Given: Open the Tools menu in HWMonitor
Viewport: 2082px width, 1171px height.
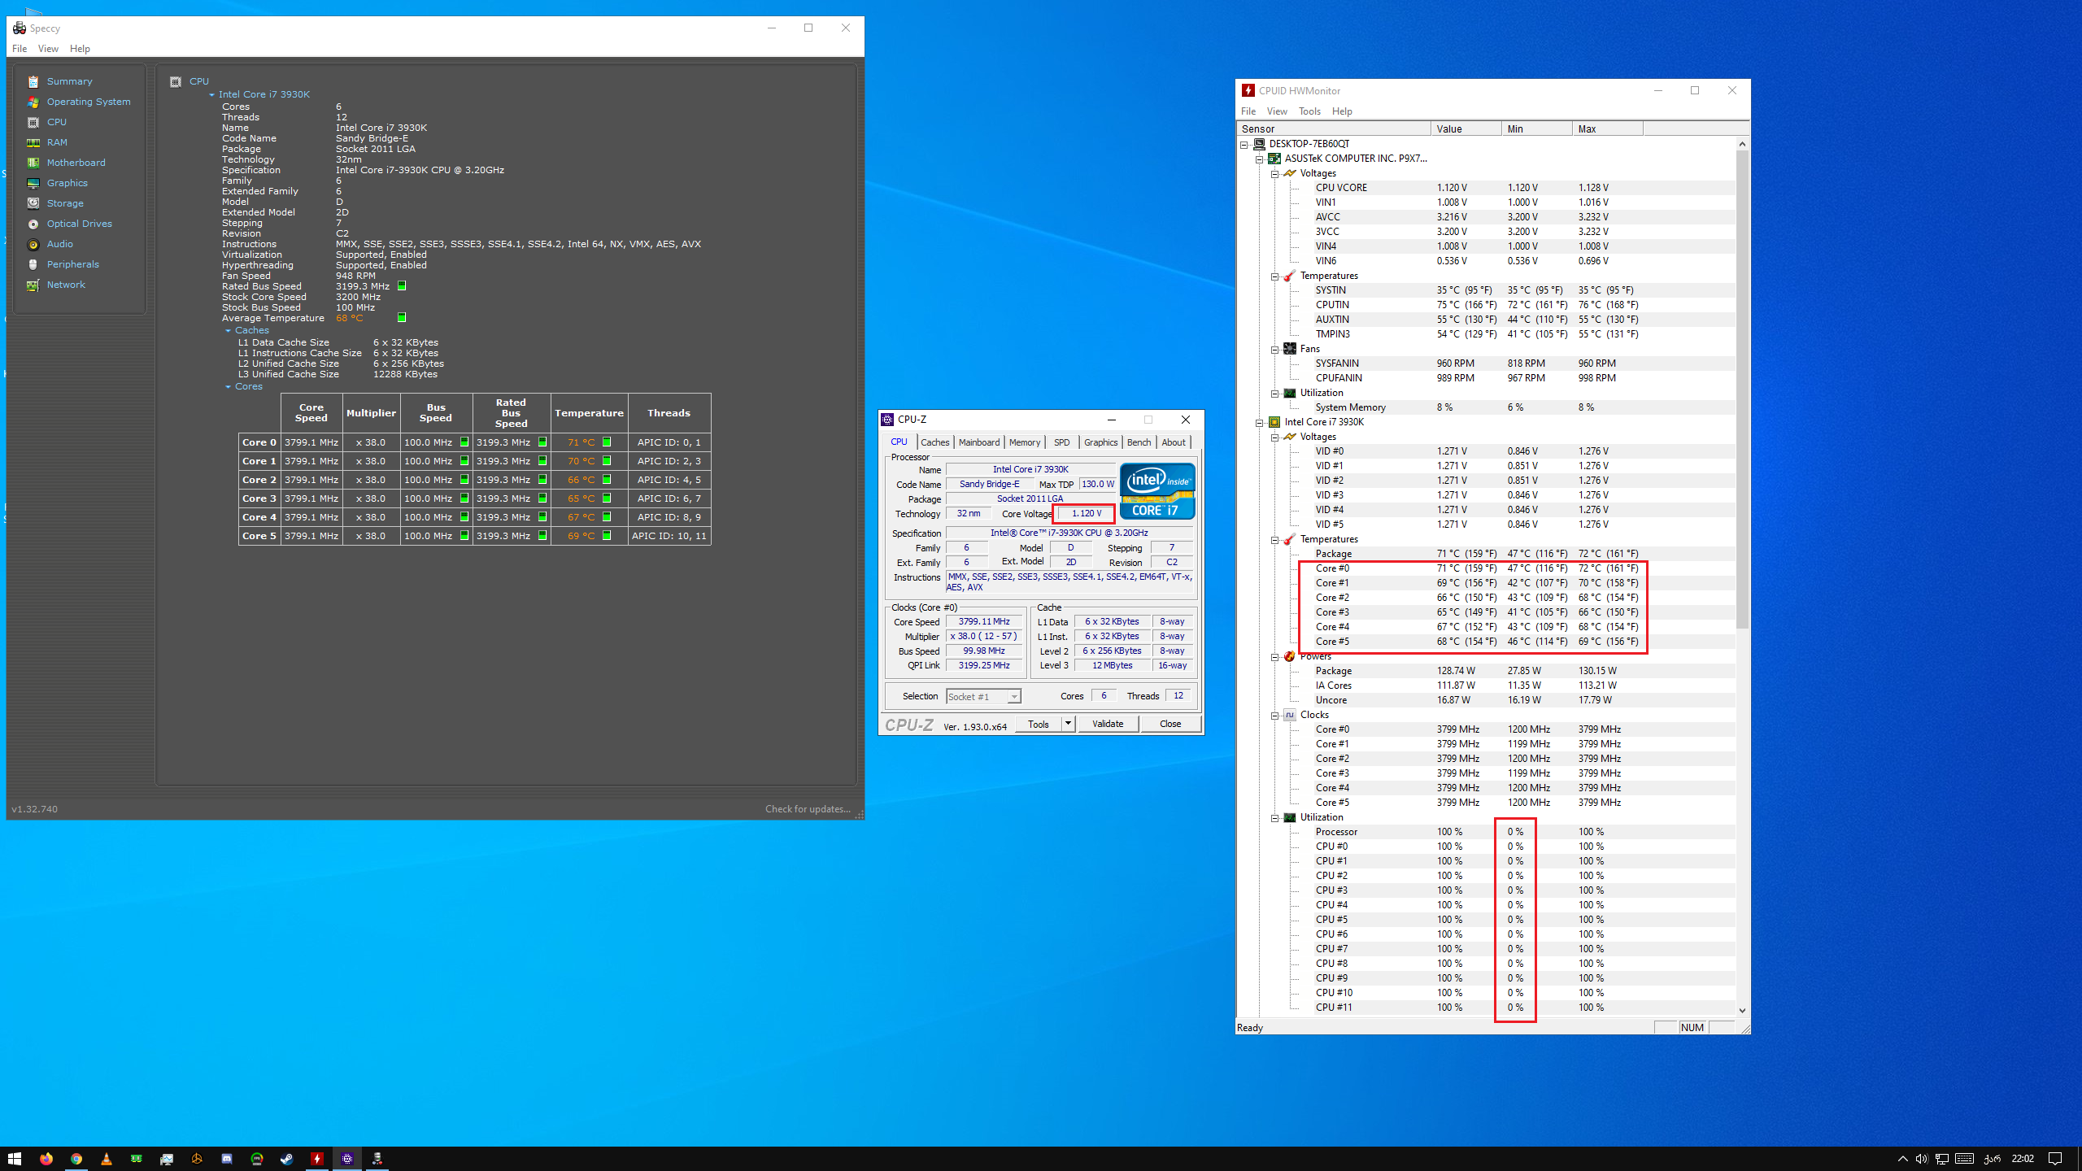Looking at the screenshot, I should [x=1309, y=111].
